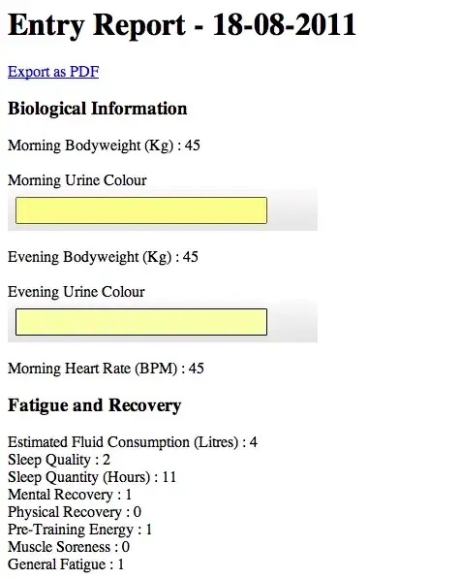Click the Physical Recovery entry
461x579 pixels.
(75, 512)
